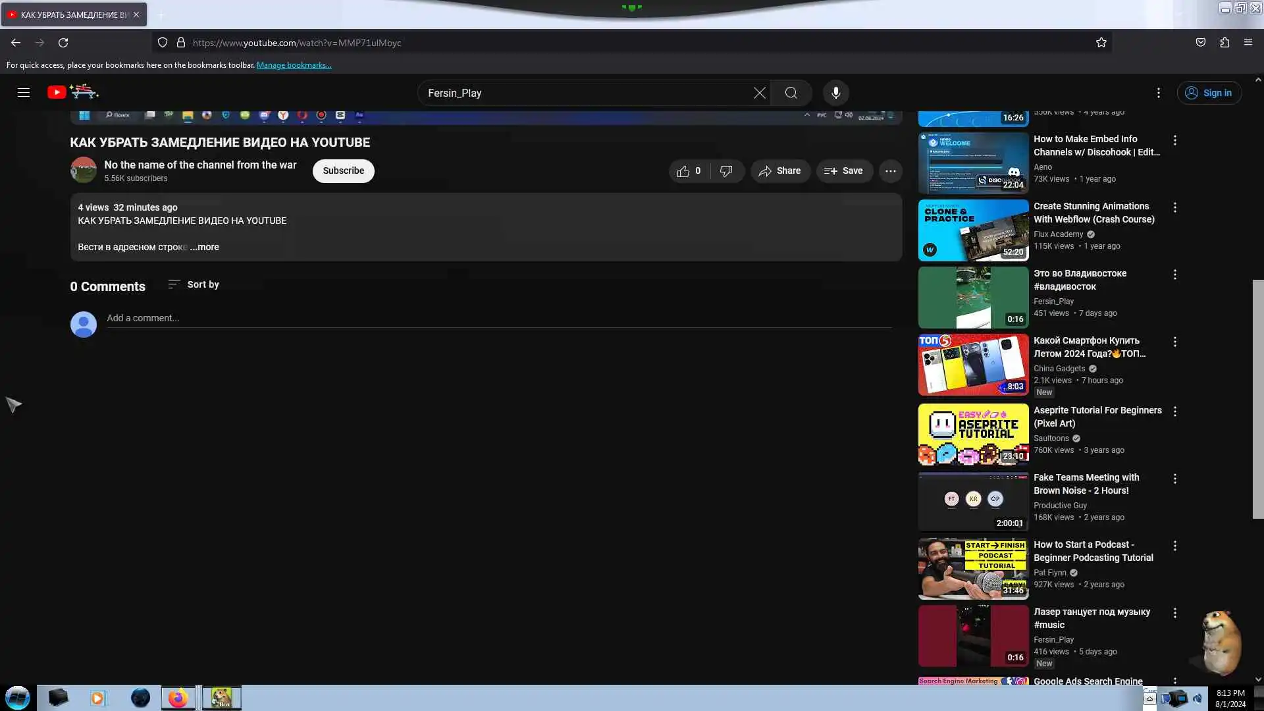
Task: Open YouTube settings three-dot menu near Sign in
Action: [1159, 93]
